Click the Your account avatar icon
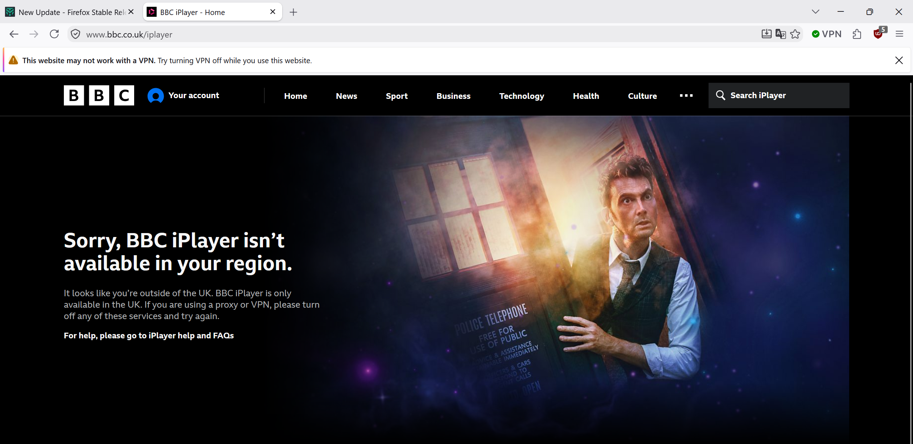 pyautogui.click(x=156, y=96)
